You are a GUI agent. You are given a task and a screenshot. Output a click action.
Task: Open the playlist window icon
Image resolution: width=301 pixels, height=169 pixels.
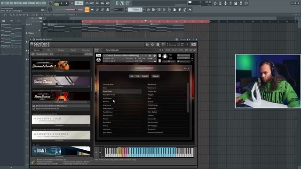(149, 9)
